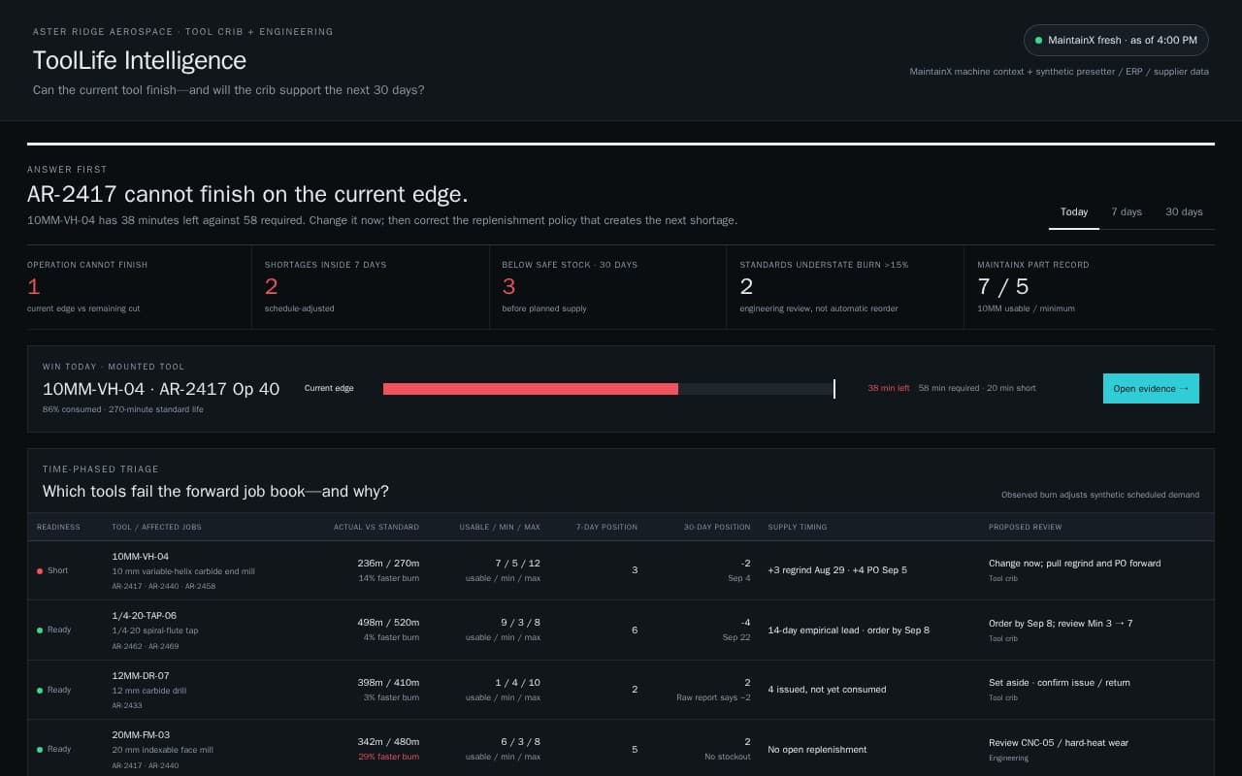Click the 'No open replenishment' cell
The height and width of the screenshot is (776, 1242).
coord(817,749)
